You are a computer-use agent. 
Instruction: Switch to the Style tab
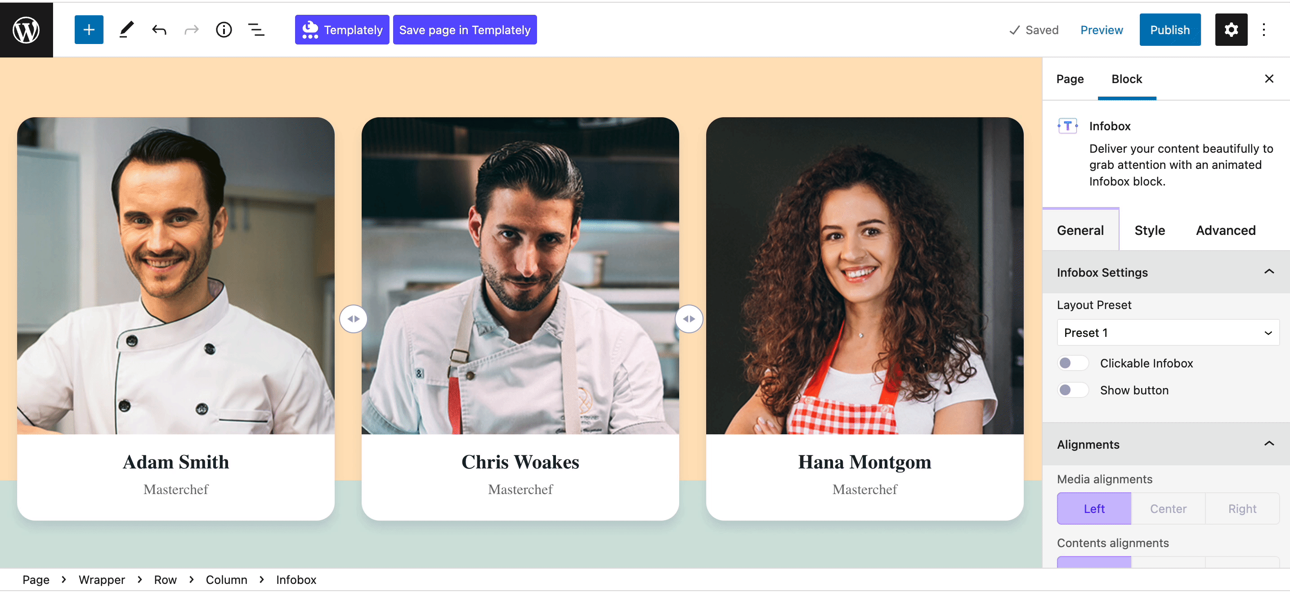pyautogui.click(x=1150, y=230)
